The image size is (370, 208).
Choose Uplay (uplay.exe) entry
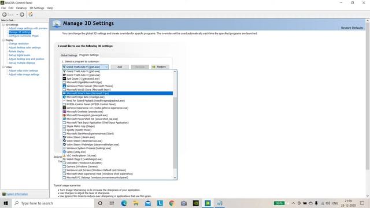[x=117, y=152]
